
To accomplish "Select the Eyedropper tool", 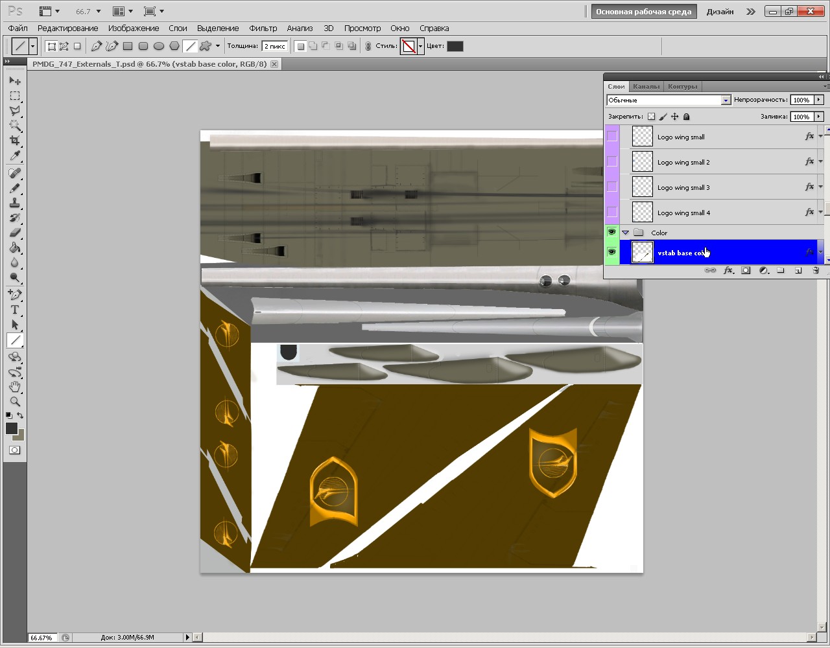I will coord(15,156).
